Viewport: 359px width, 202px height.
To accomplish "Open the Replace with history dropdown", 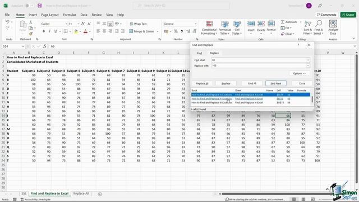I will click(x=308, y=66).
